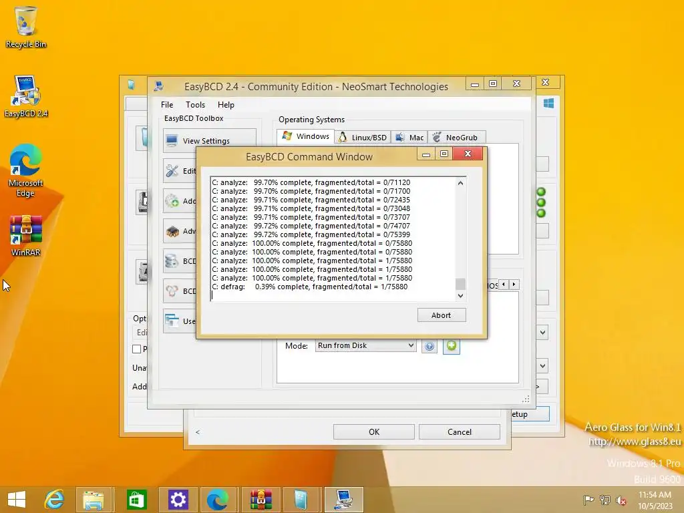
Task: Switch to the Linux/BSD tab
Action: coord(363,138)
